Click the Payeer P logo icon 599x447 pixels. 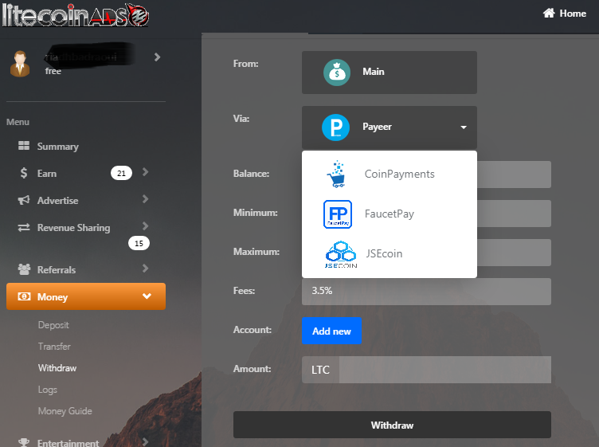click(335, 127)
